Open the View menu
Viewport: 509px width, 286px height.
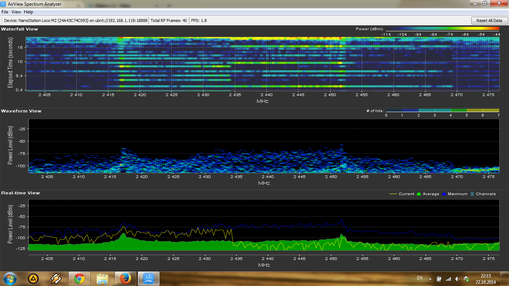16,12
